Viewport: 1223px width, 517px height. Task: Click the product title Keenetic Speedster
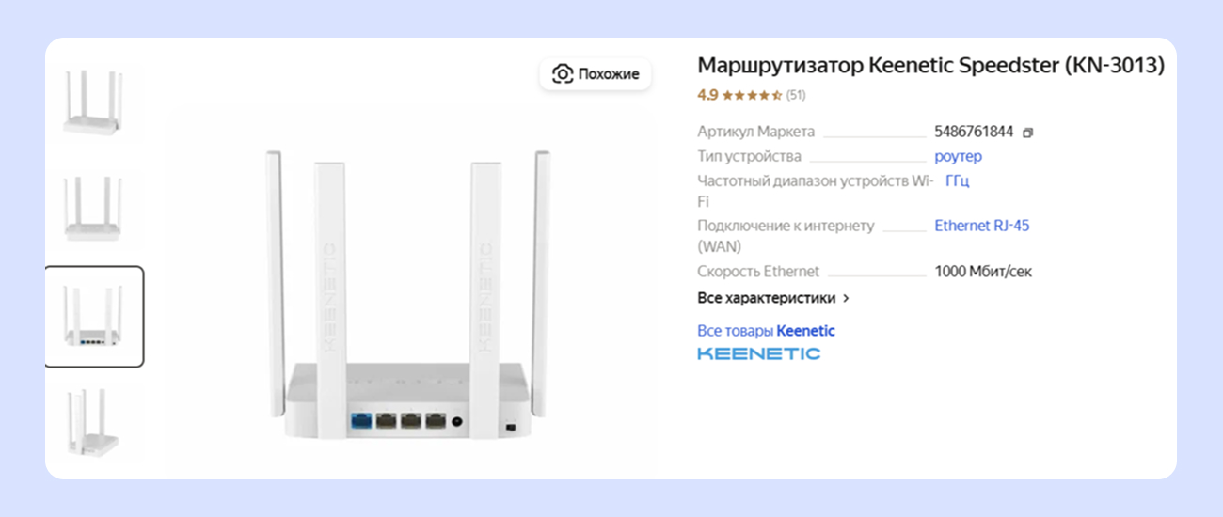click(x=930, y=66)
